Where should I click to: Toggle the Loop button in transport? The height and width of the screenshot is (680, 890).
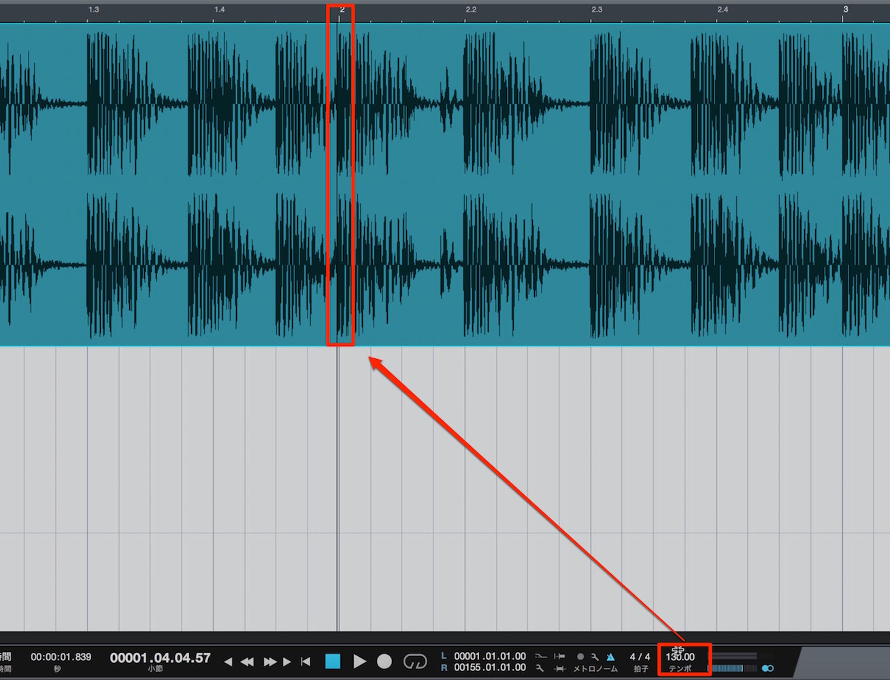415,661
